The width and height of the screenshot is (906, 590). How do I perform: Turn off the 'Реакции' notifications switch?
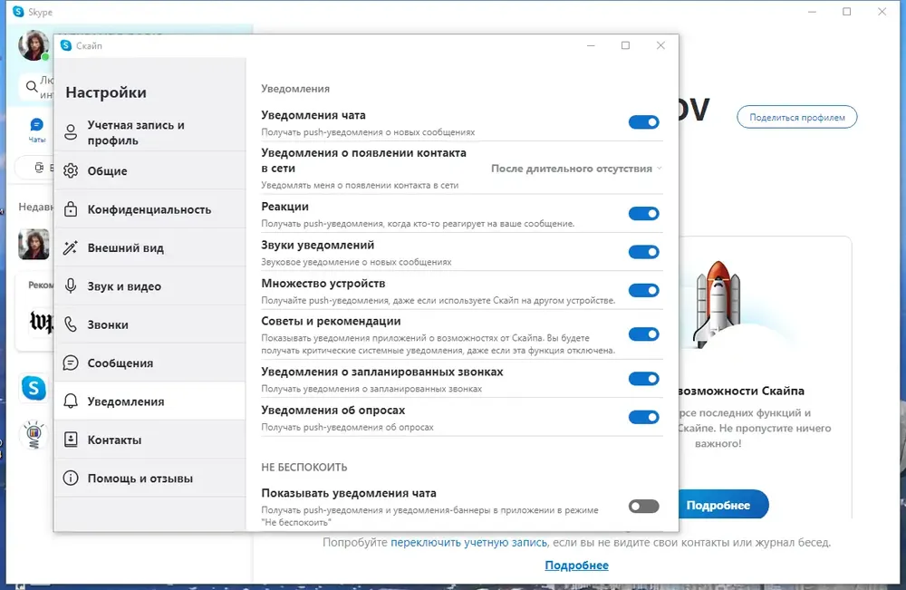tap(643, 214)
